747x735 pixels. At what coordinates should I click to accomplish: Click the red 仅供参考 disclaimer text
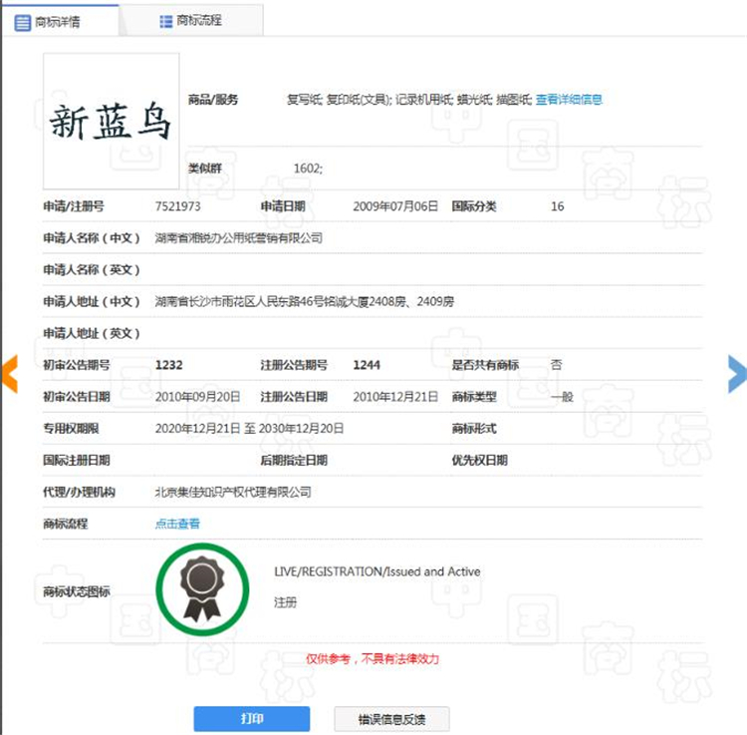coord(373,659)
